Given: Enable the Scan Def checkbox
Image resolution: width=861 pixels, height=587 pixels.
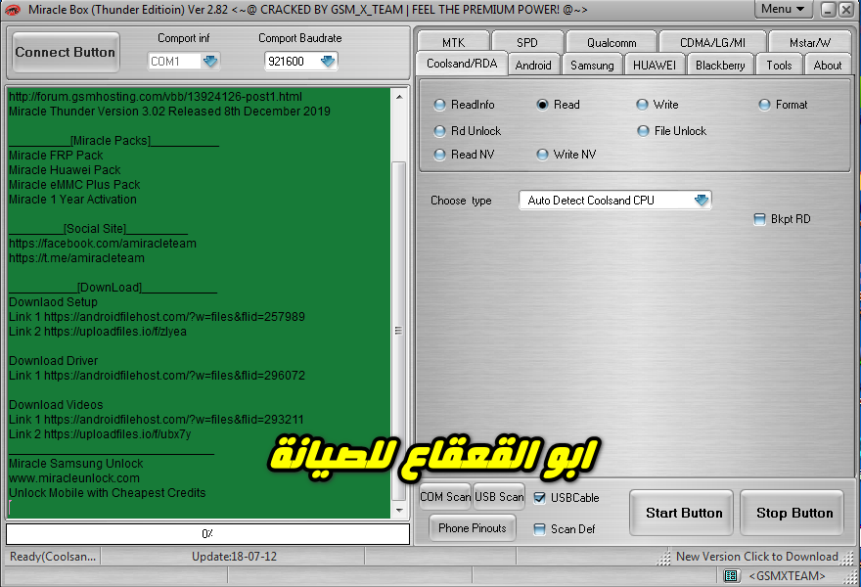Looking at the screenshot, I should tap(540, 529).
